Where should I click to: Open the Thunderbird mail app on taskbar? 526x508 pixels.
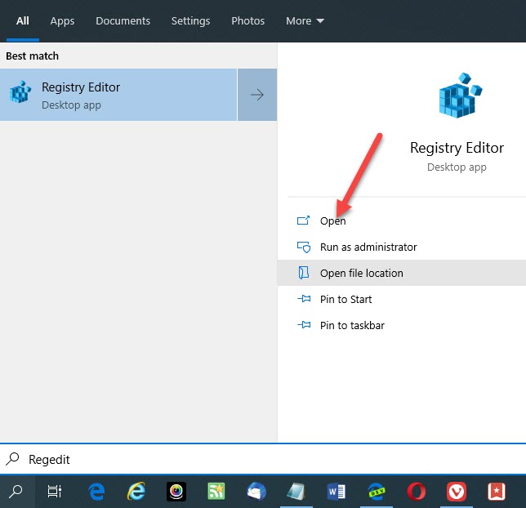[256, 492]
